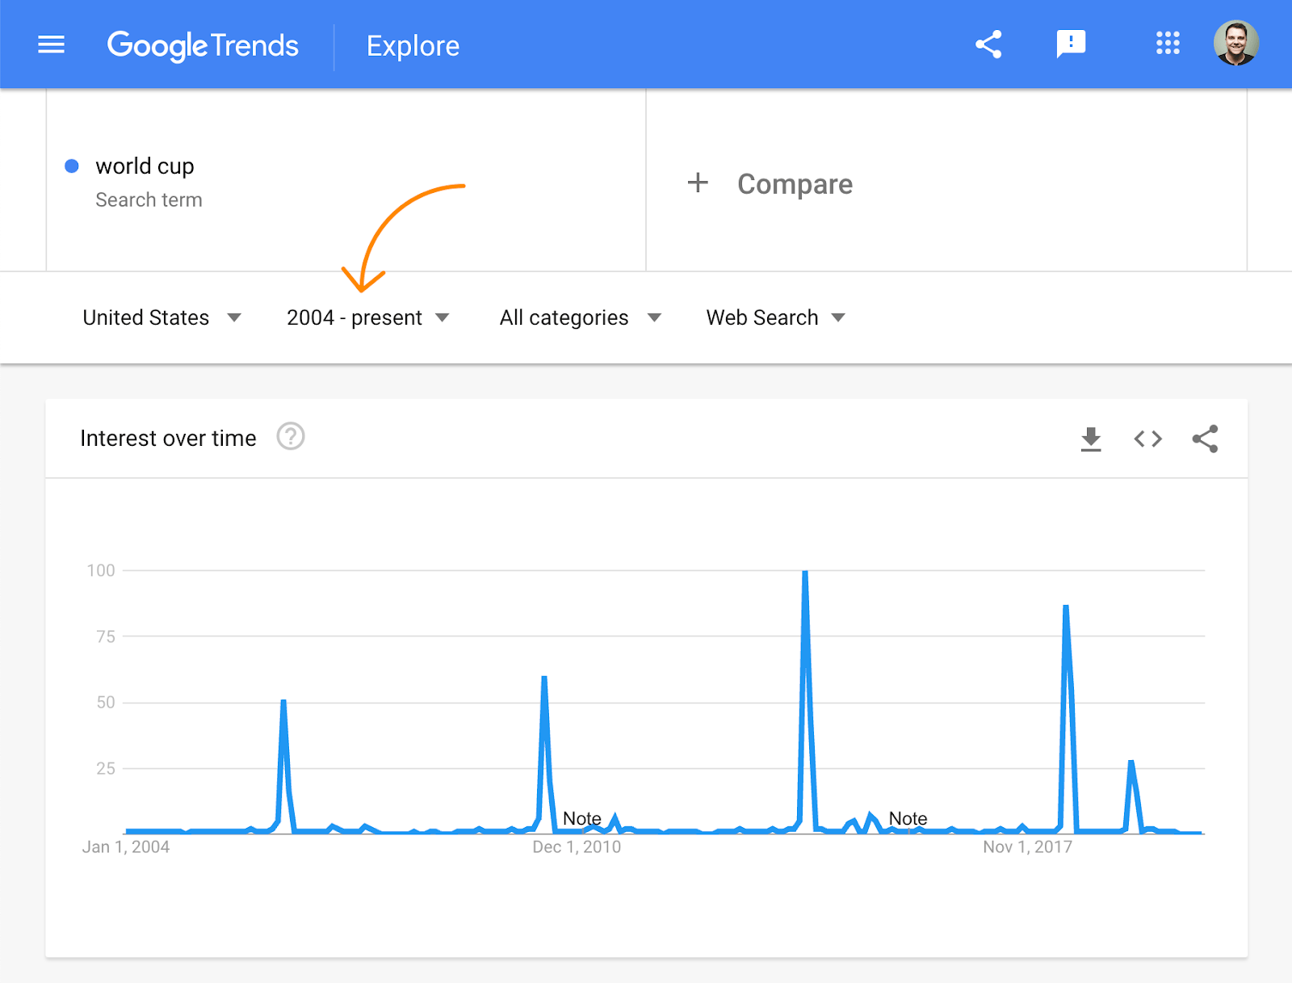Image resolution: width=1292 pixels, height=983 pixels.
Task: Open the hamburger navigation menu
Action: [x=51, y=44]
